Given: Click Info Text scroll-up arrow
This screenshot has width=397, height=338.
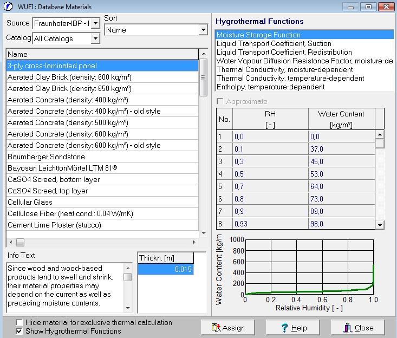Looking at the screenshot, I should 128,268.
